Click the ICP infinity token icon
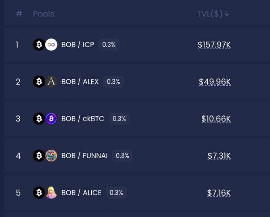The image size is (270, 217). coord(51,45)
